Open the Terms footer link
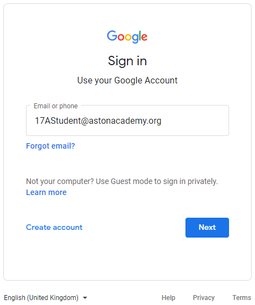 [242, 298]
